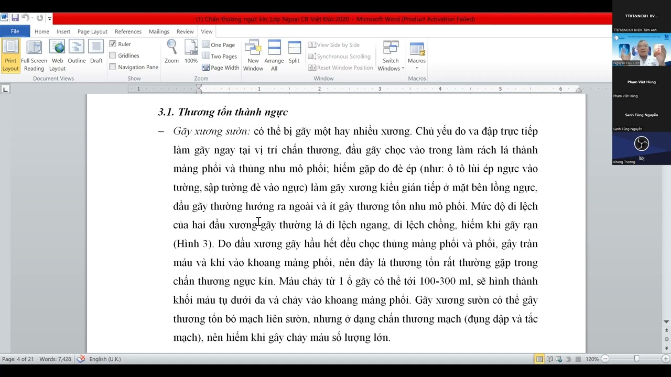Fit to Page Width
This screenshot has height=377, width=671.
click(221, 68)
